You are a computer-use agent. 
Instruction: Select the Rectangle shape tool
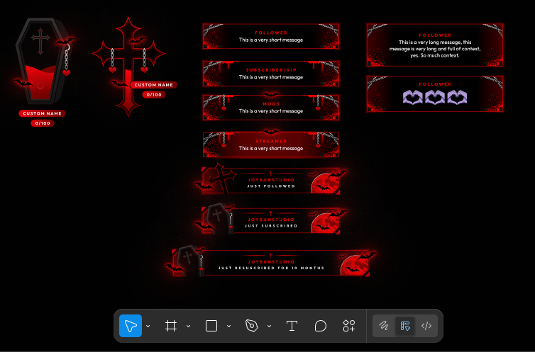(211, 326)
